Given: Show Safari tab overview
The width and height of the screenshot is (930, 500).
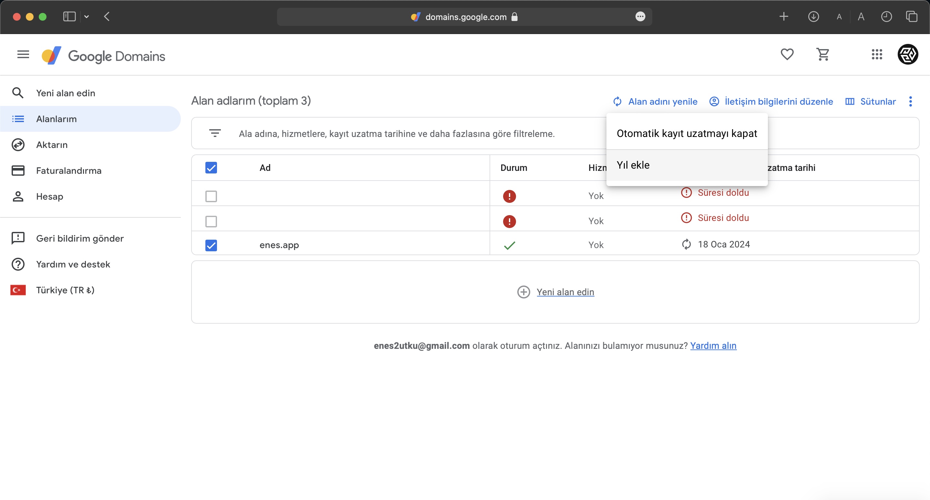Looking at the screenshot, I should point(911,16).
